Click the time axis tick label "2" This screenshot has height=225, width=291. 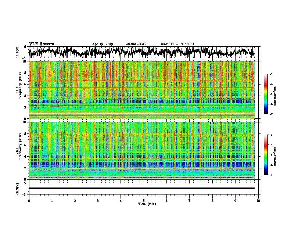click(x=75, y=201)
